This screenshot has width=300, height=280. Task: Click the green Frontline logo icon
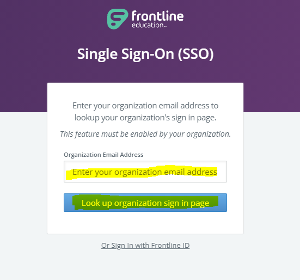[118, 19]
